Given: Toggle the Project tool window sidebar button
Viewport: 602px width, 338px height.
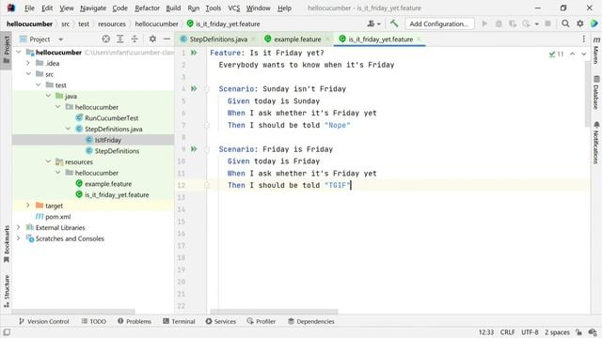Looking at the screenshot, I should pos(7,50).
